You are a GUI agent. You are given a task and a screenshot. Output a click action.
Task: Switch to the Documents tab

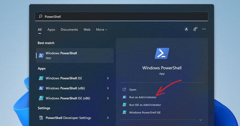point(69,29)
